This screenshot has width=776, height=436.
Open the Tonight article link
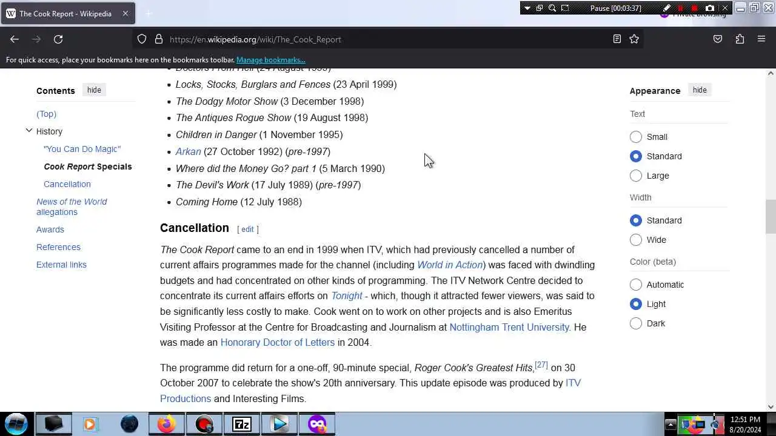pos(346,296)
